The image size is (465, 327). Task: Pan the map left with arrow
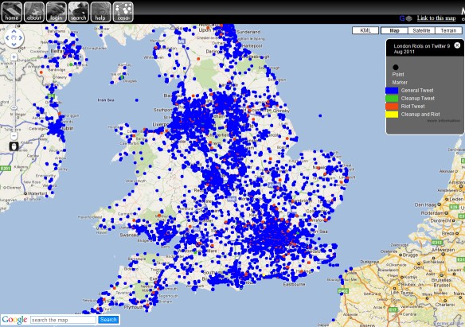7,38
